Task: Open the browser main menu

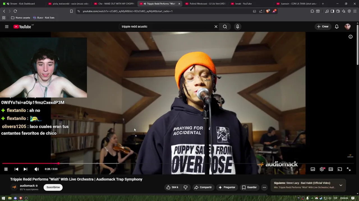Action: point(355,11)
